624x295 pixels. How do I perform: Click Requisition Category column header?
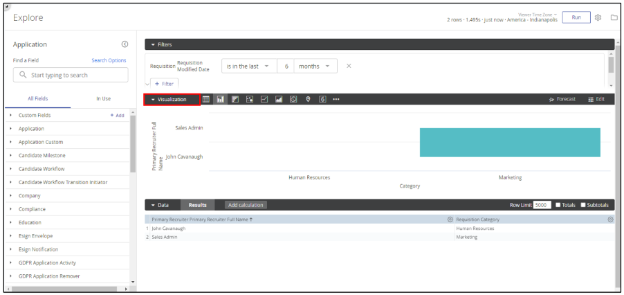pyautogui.click(x=477, y=220)
